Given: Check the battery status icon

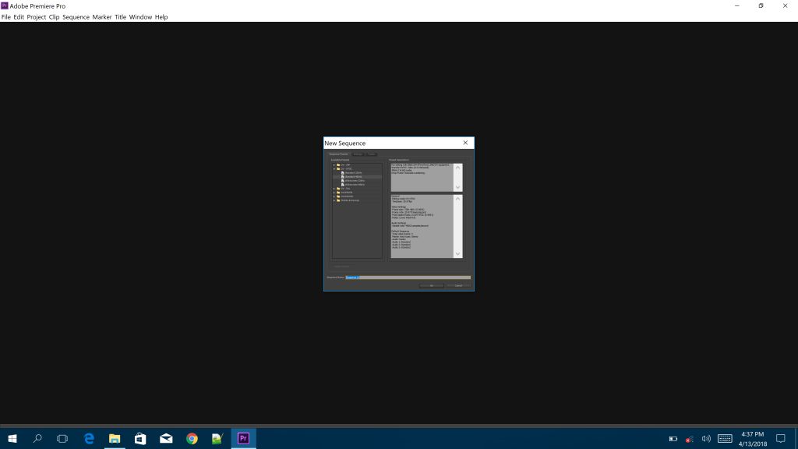Looking at the screenshot, I should pos(673,438).
